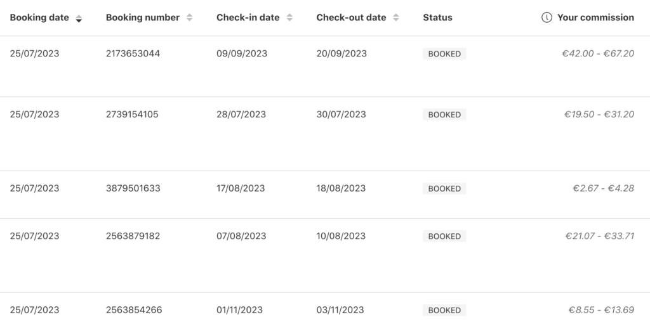Select booking number 2173653044
650x331 pixels.
pos(133,54)
